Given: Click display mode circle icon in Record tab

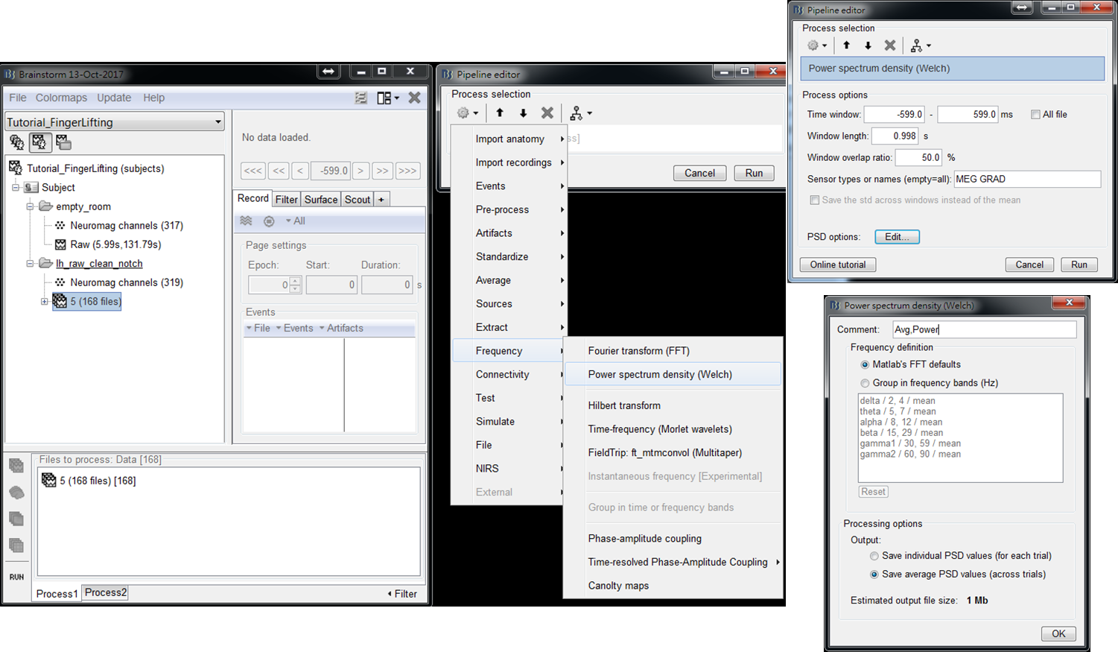Looking at the screenshot, I should [269, 221].
